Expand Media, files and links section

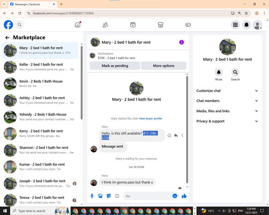click(227, 111)
